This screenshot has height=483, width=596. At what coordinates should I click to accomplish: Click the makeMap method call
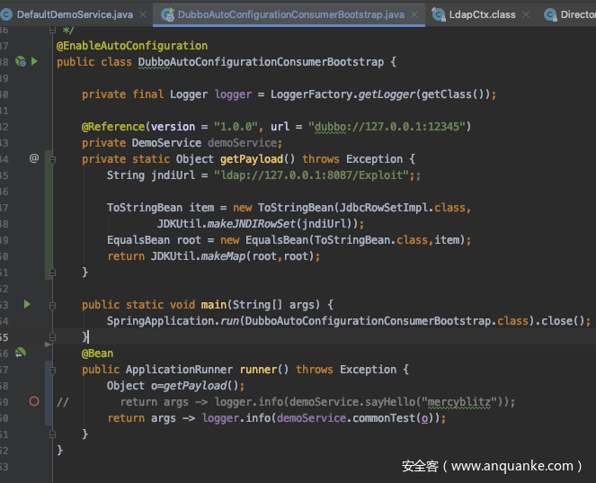point(223,256)
